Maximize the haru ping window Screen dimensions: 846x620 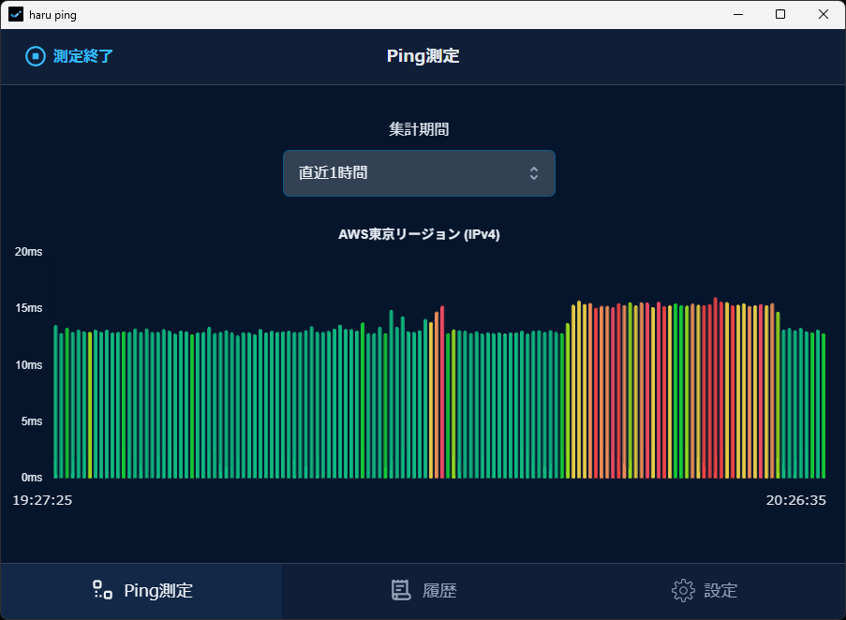click(780, 15)
